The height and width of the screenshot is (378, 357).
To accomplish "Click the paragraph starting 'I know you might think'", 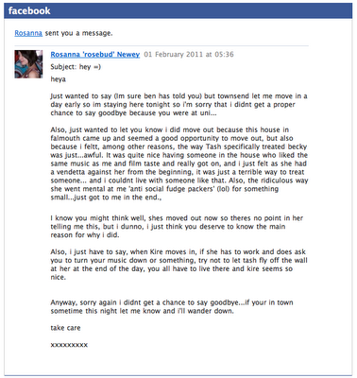I will (177, 227).
